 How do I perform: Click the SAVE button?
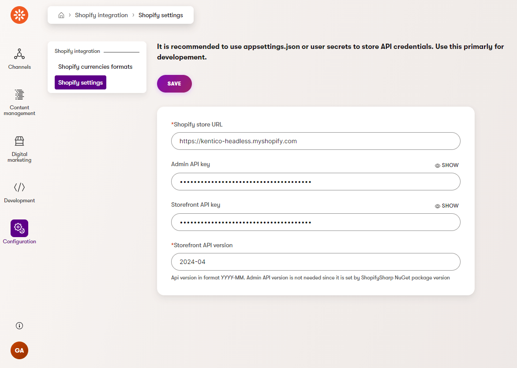(174, 84)
